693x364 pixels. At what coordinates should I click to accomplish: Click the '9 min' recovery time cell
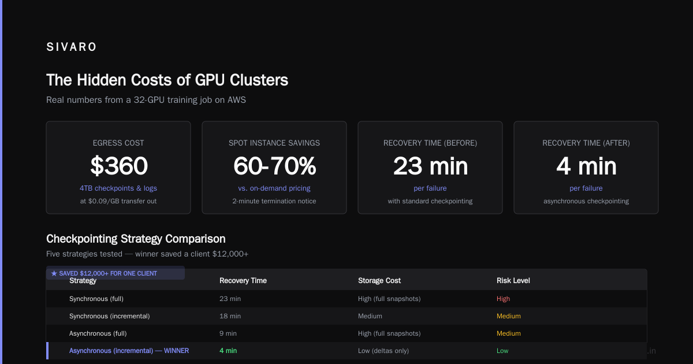click(228, 333)
